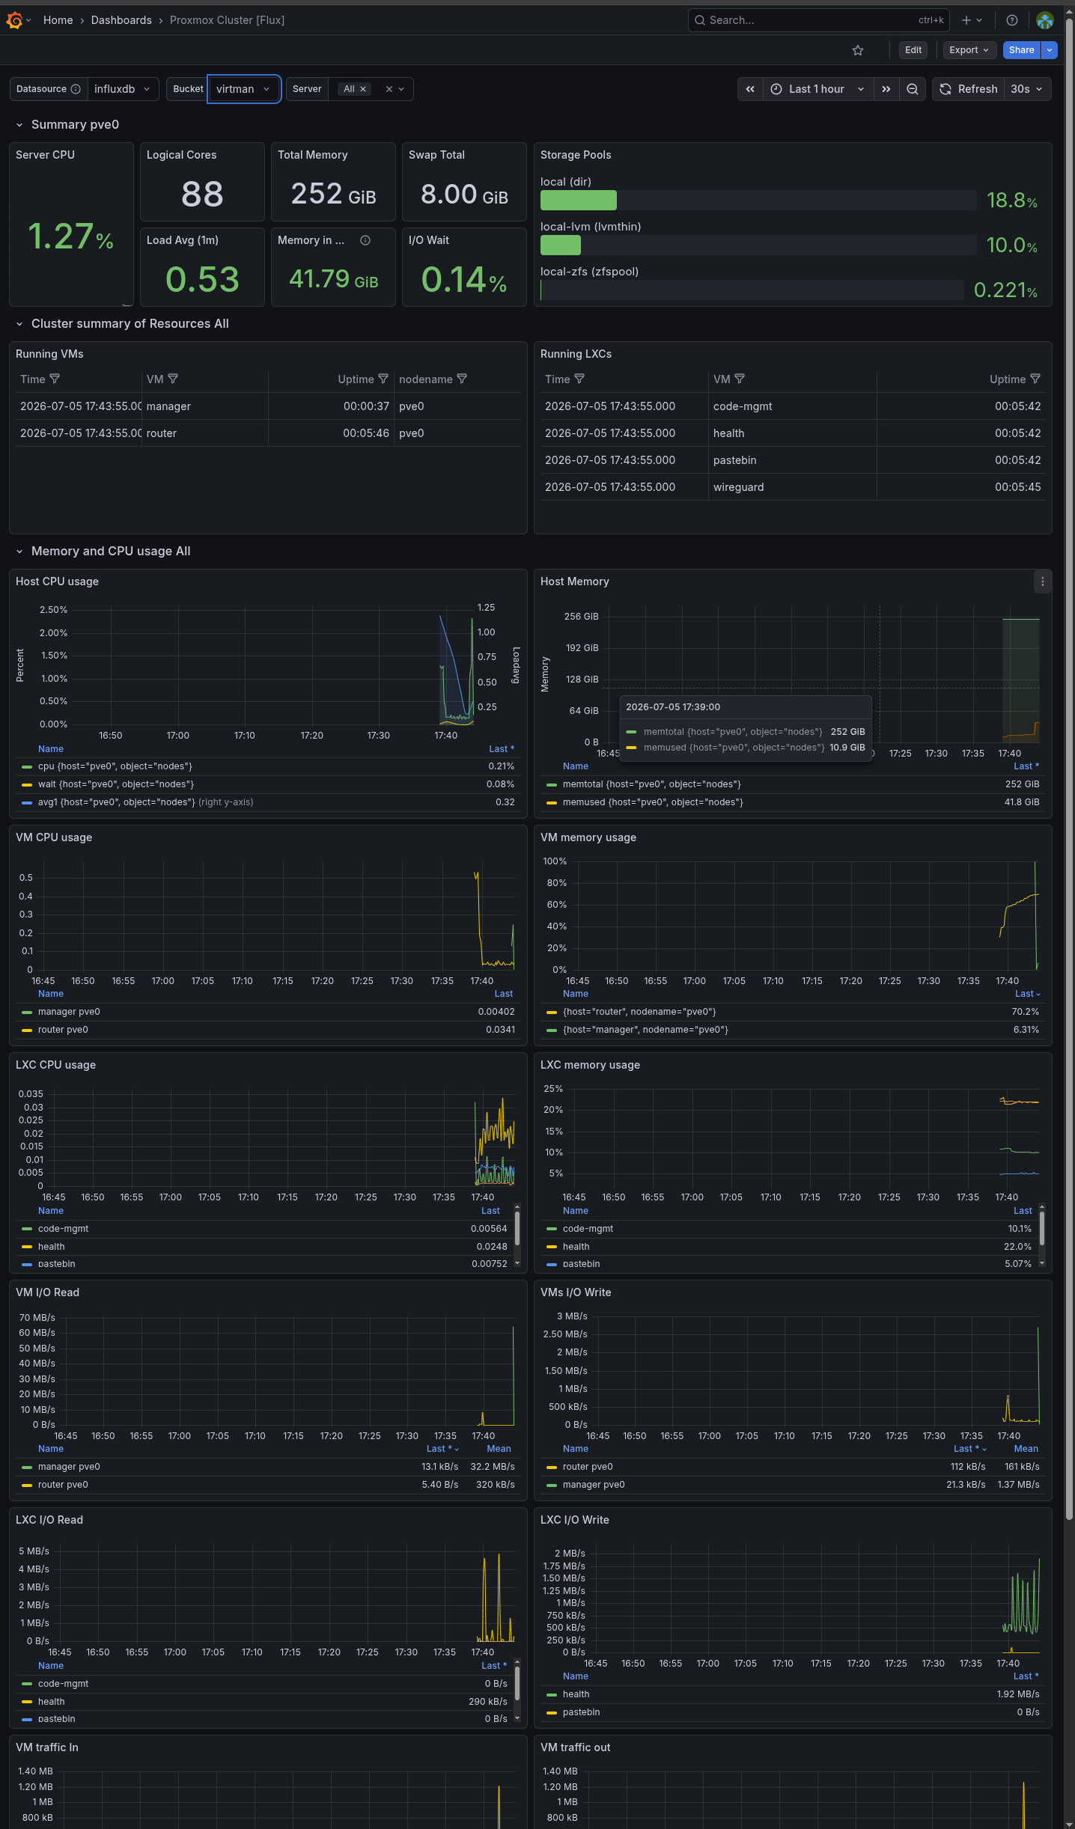The height and width of the screenshot is (1829, 1075).
Task: Open VM memory usage panel title
Action: pos(588,837)
